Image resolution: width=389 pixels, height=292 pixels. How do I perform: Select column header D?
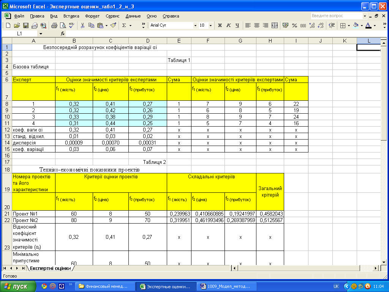[148, 41]
